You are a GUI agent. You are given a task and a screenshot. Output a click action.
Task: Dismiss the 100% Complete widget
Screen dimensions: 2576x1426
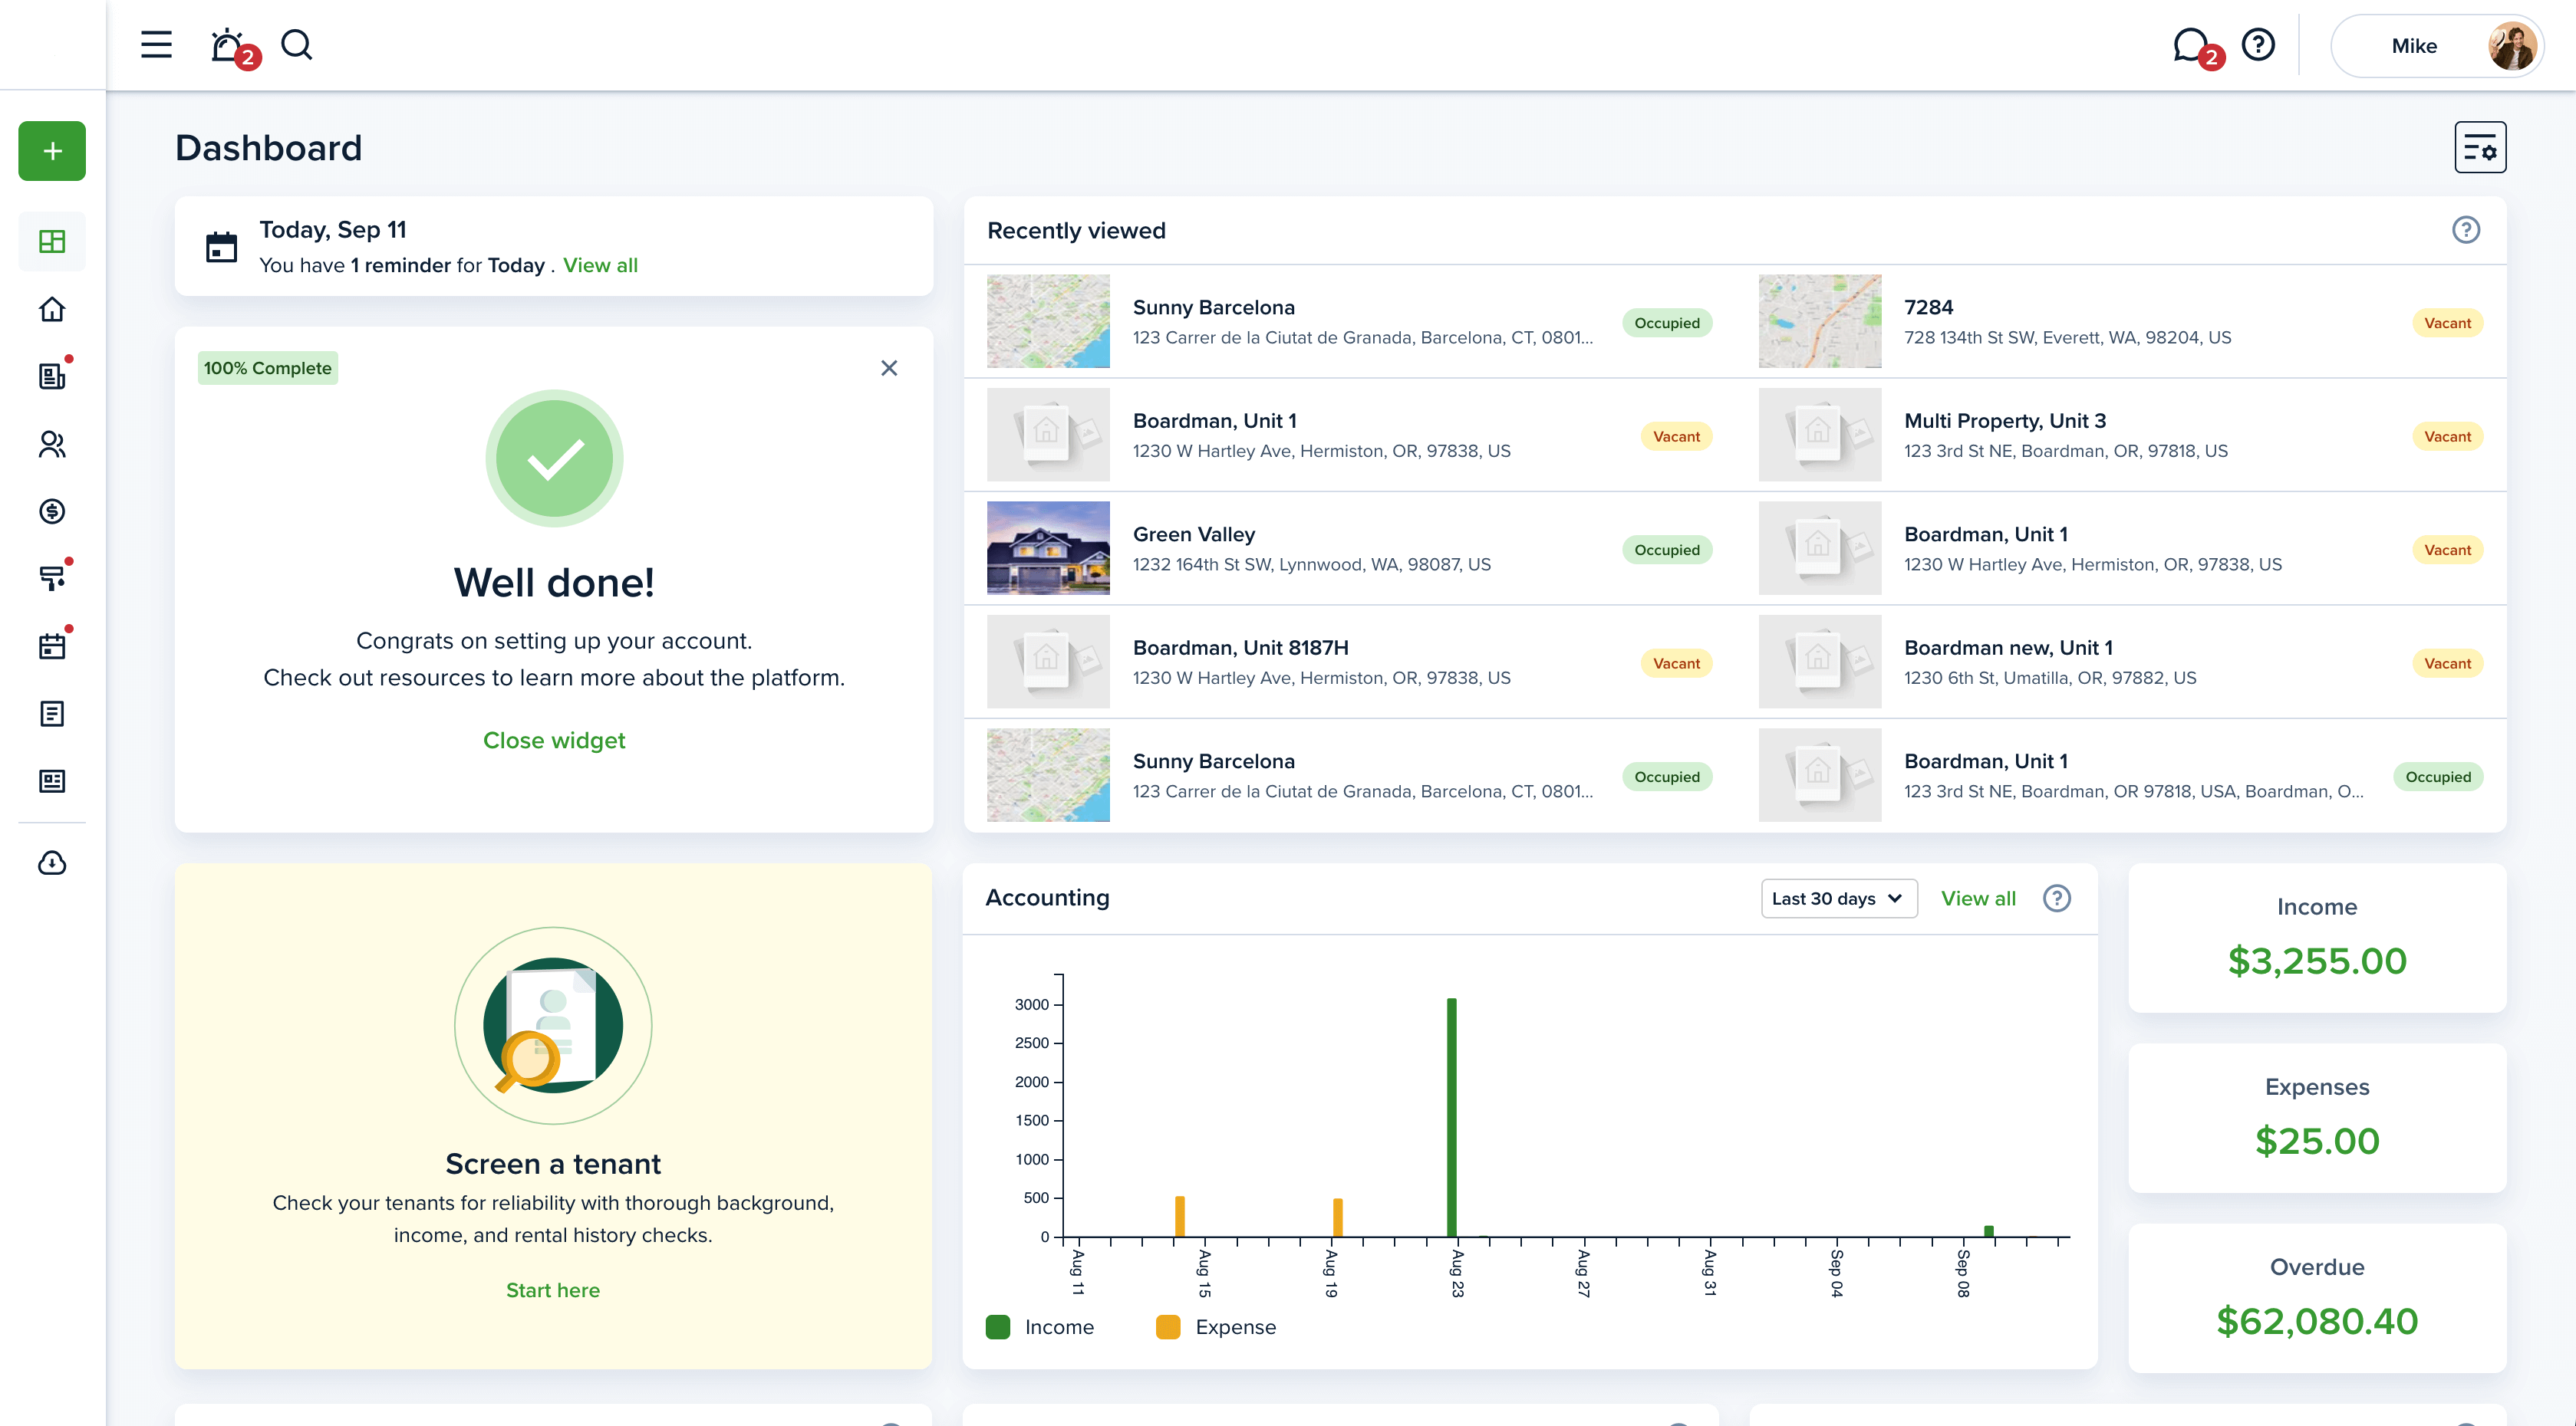[x=889, y=368]
